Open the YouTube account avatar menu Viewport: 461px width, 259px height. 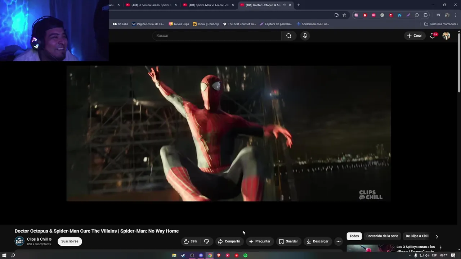coord(446,36)
